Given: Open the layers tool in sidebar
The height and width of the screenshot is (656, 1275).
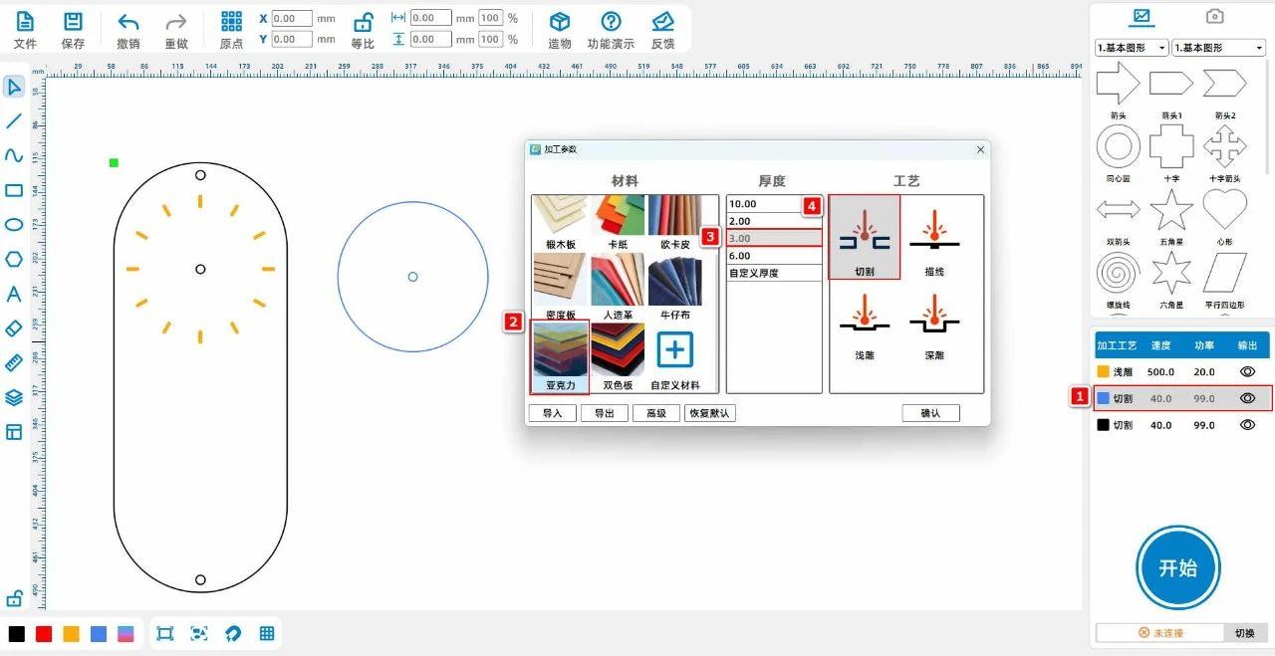Looking at the screenshot, I should click(x=14, y=397).
